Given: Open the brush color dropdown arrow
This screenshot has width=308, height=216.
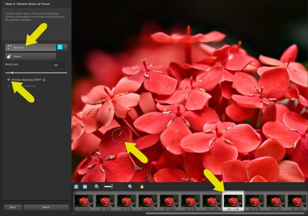Looking at the screenshot, I should (66, 47).
